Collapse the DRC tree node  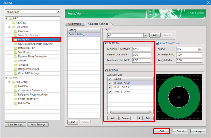6,18
